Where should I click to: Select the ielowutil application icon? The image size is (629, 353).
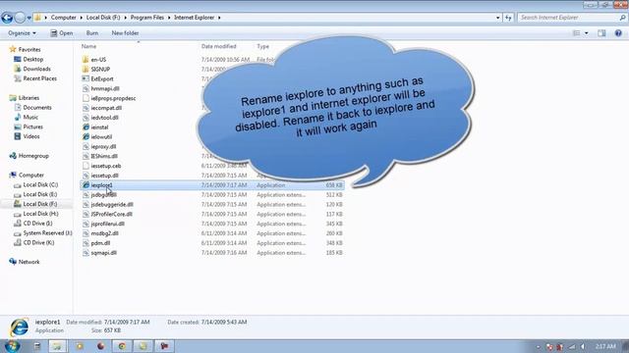coord(86,137)
